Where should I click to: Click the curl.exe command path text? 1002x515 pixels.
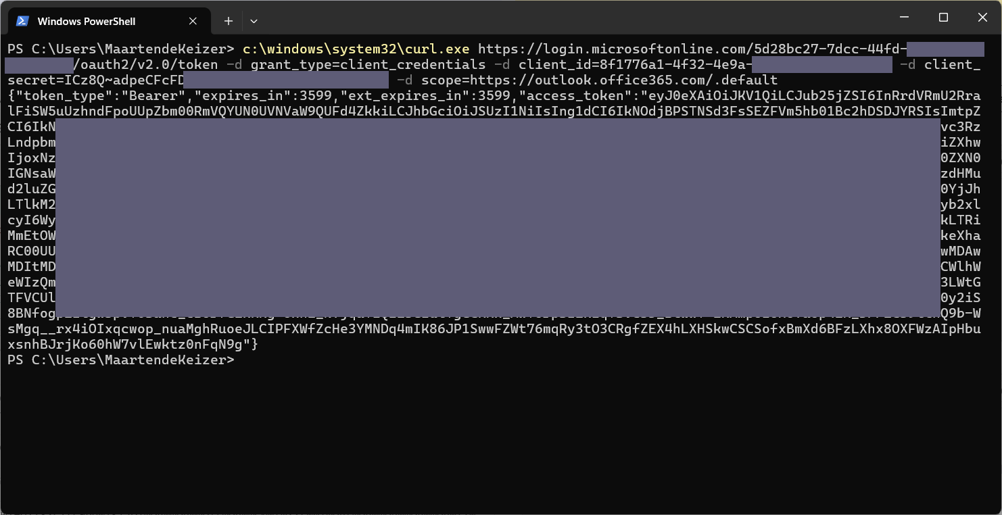click(x=356, y=49)
